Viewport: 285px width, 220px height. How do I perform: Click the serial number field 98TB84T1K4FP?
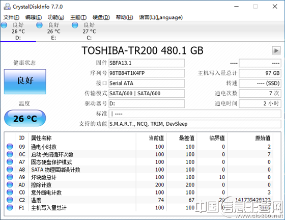147,73
